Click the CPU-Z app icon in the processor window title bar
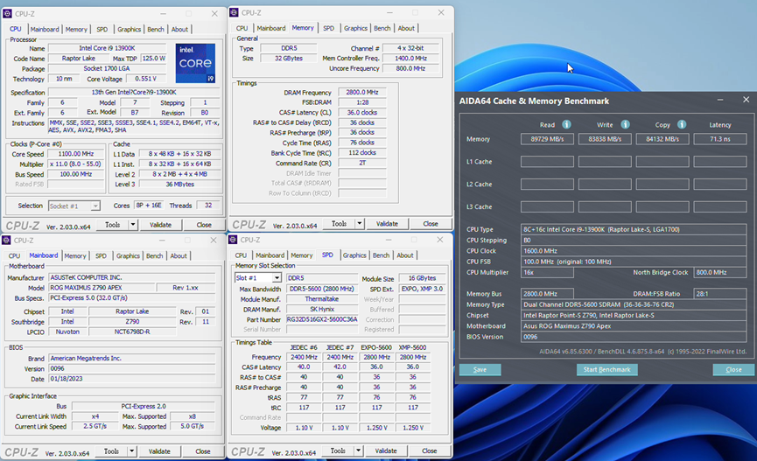 coord(7,14)
